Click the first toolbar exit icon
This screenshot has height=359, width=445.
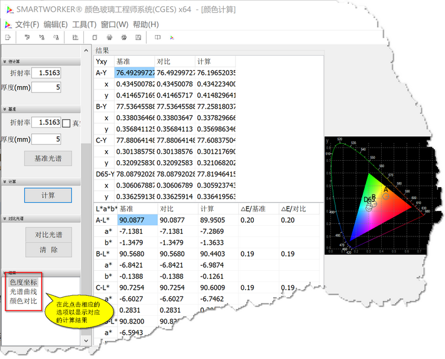7,38
